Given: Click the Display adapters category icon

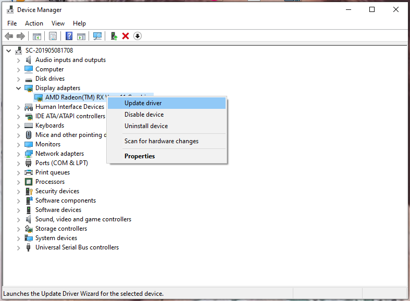Looking at the screenshot, I should 29,88.
